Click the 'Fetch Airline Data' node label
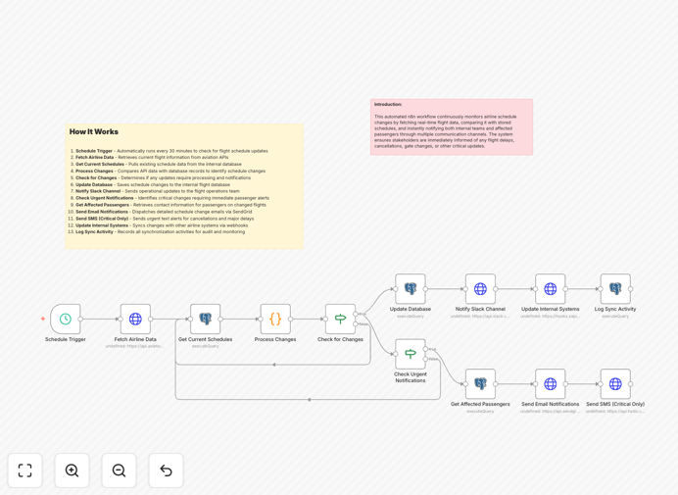The image size is (678, 495). click(135, 339)
